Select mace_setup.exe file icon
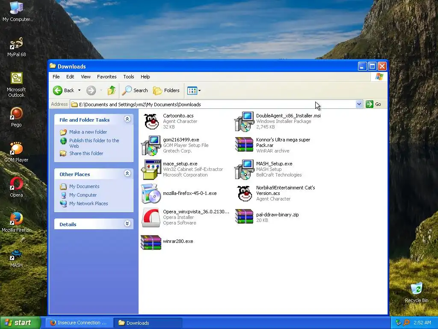 click(151, 169)
